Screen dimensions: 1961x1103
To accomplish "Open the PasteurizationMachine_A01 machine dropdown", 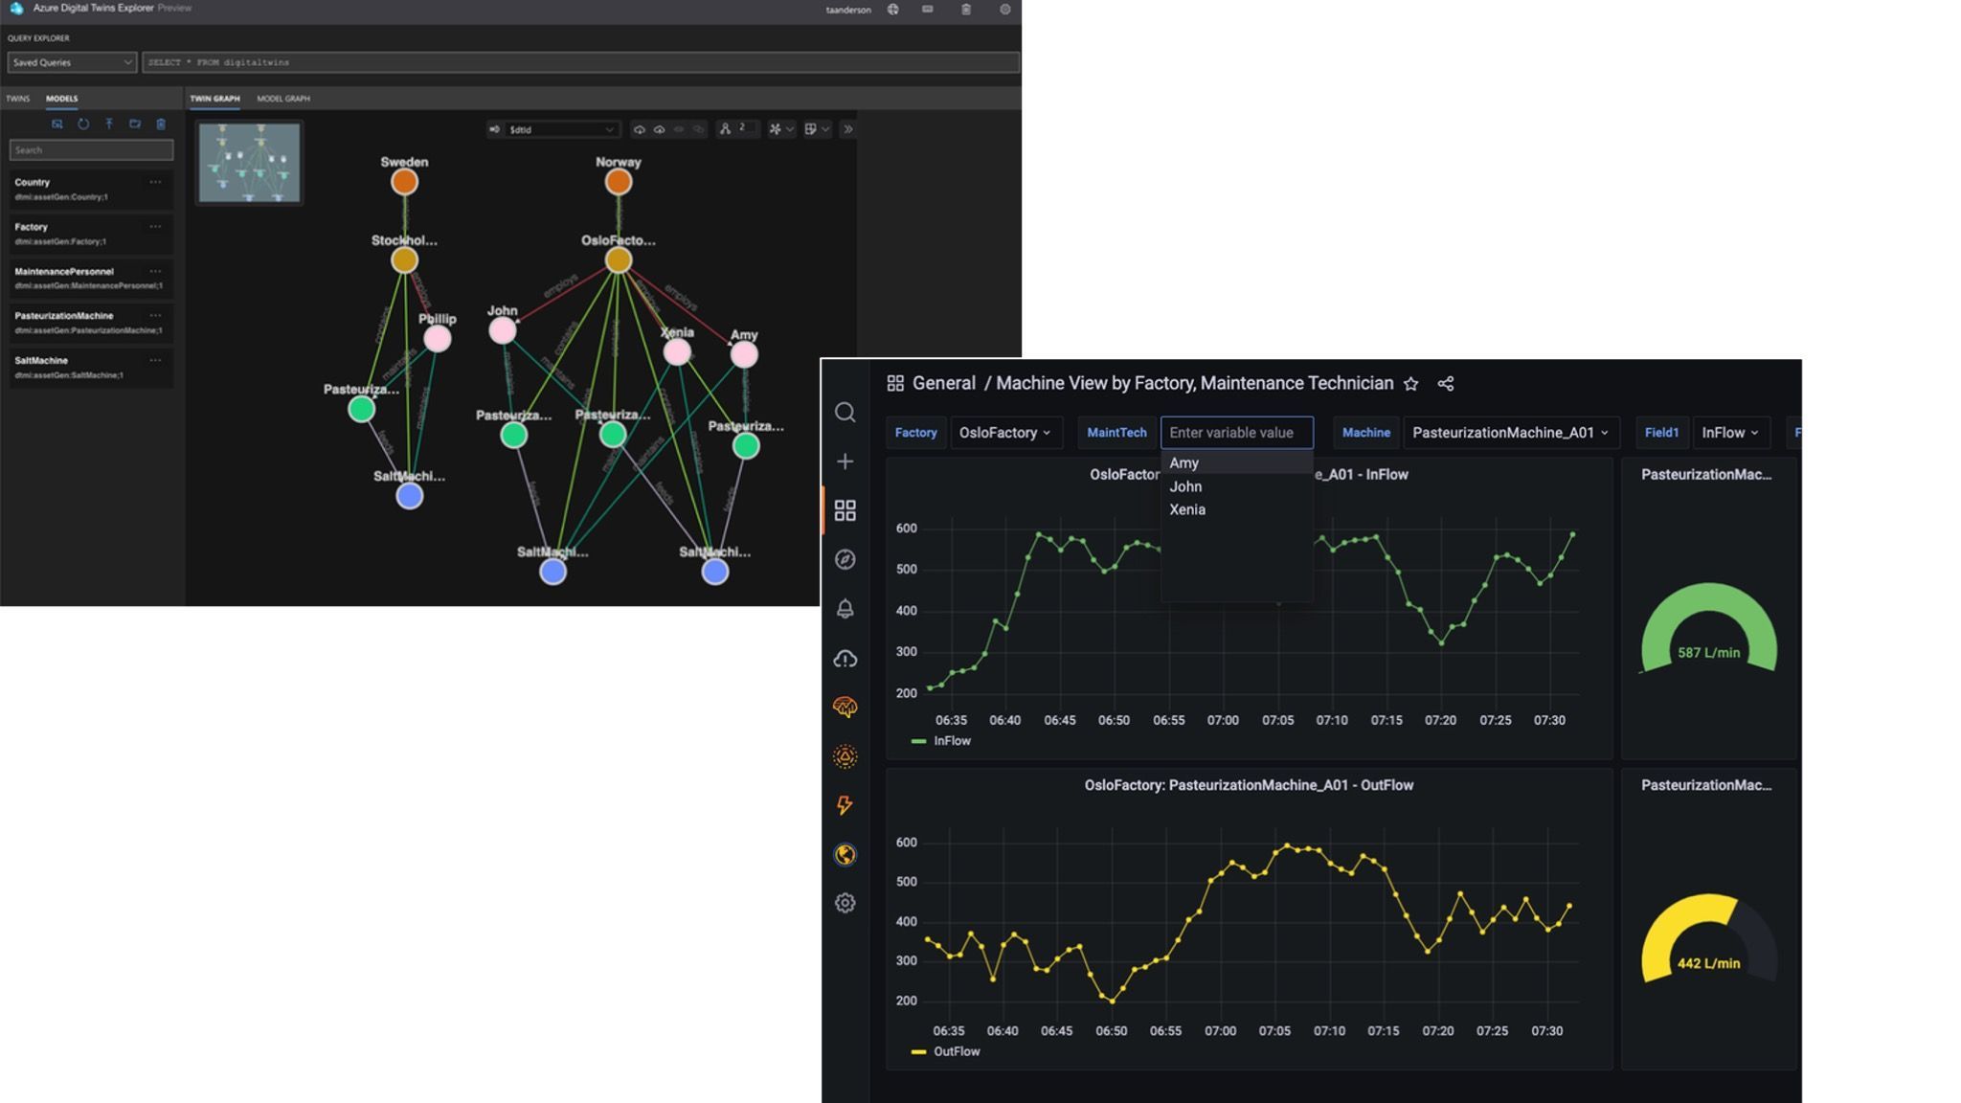I will click(x=1510, y=433).
